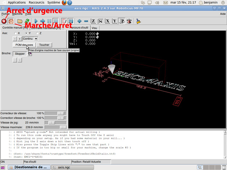This screenshot has height=170, width=227.
Task: Switch to the Parcours d'outil tab
Action: 79,28
